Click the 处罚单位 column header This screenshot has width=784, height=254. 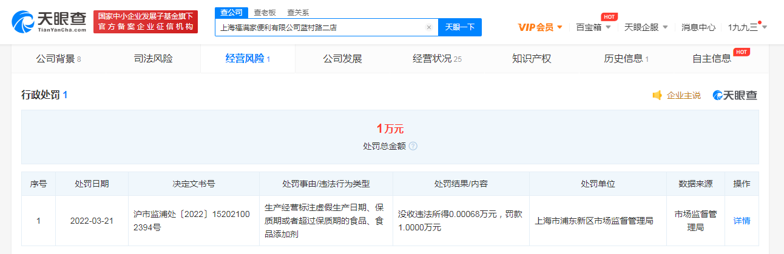pyautogui.click(x=598, y=184)
